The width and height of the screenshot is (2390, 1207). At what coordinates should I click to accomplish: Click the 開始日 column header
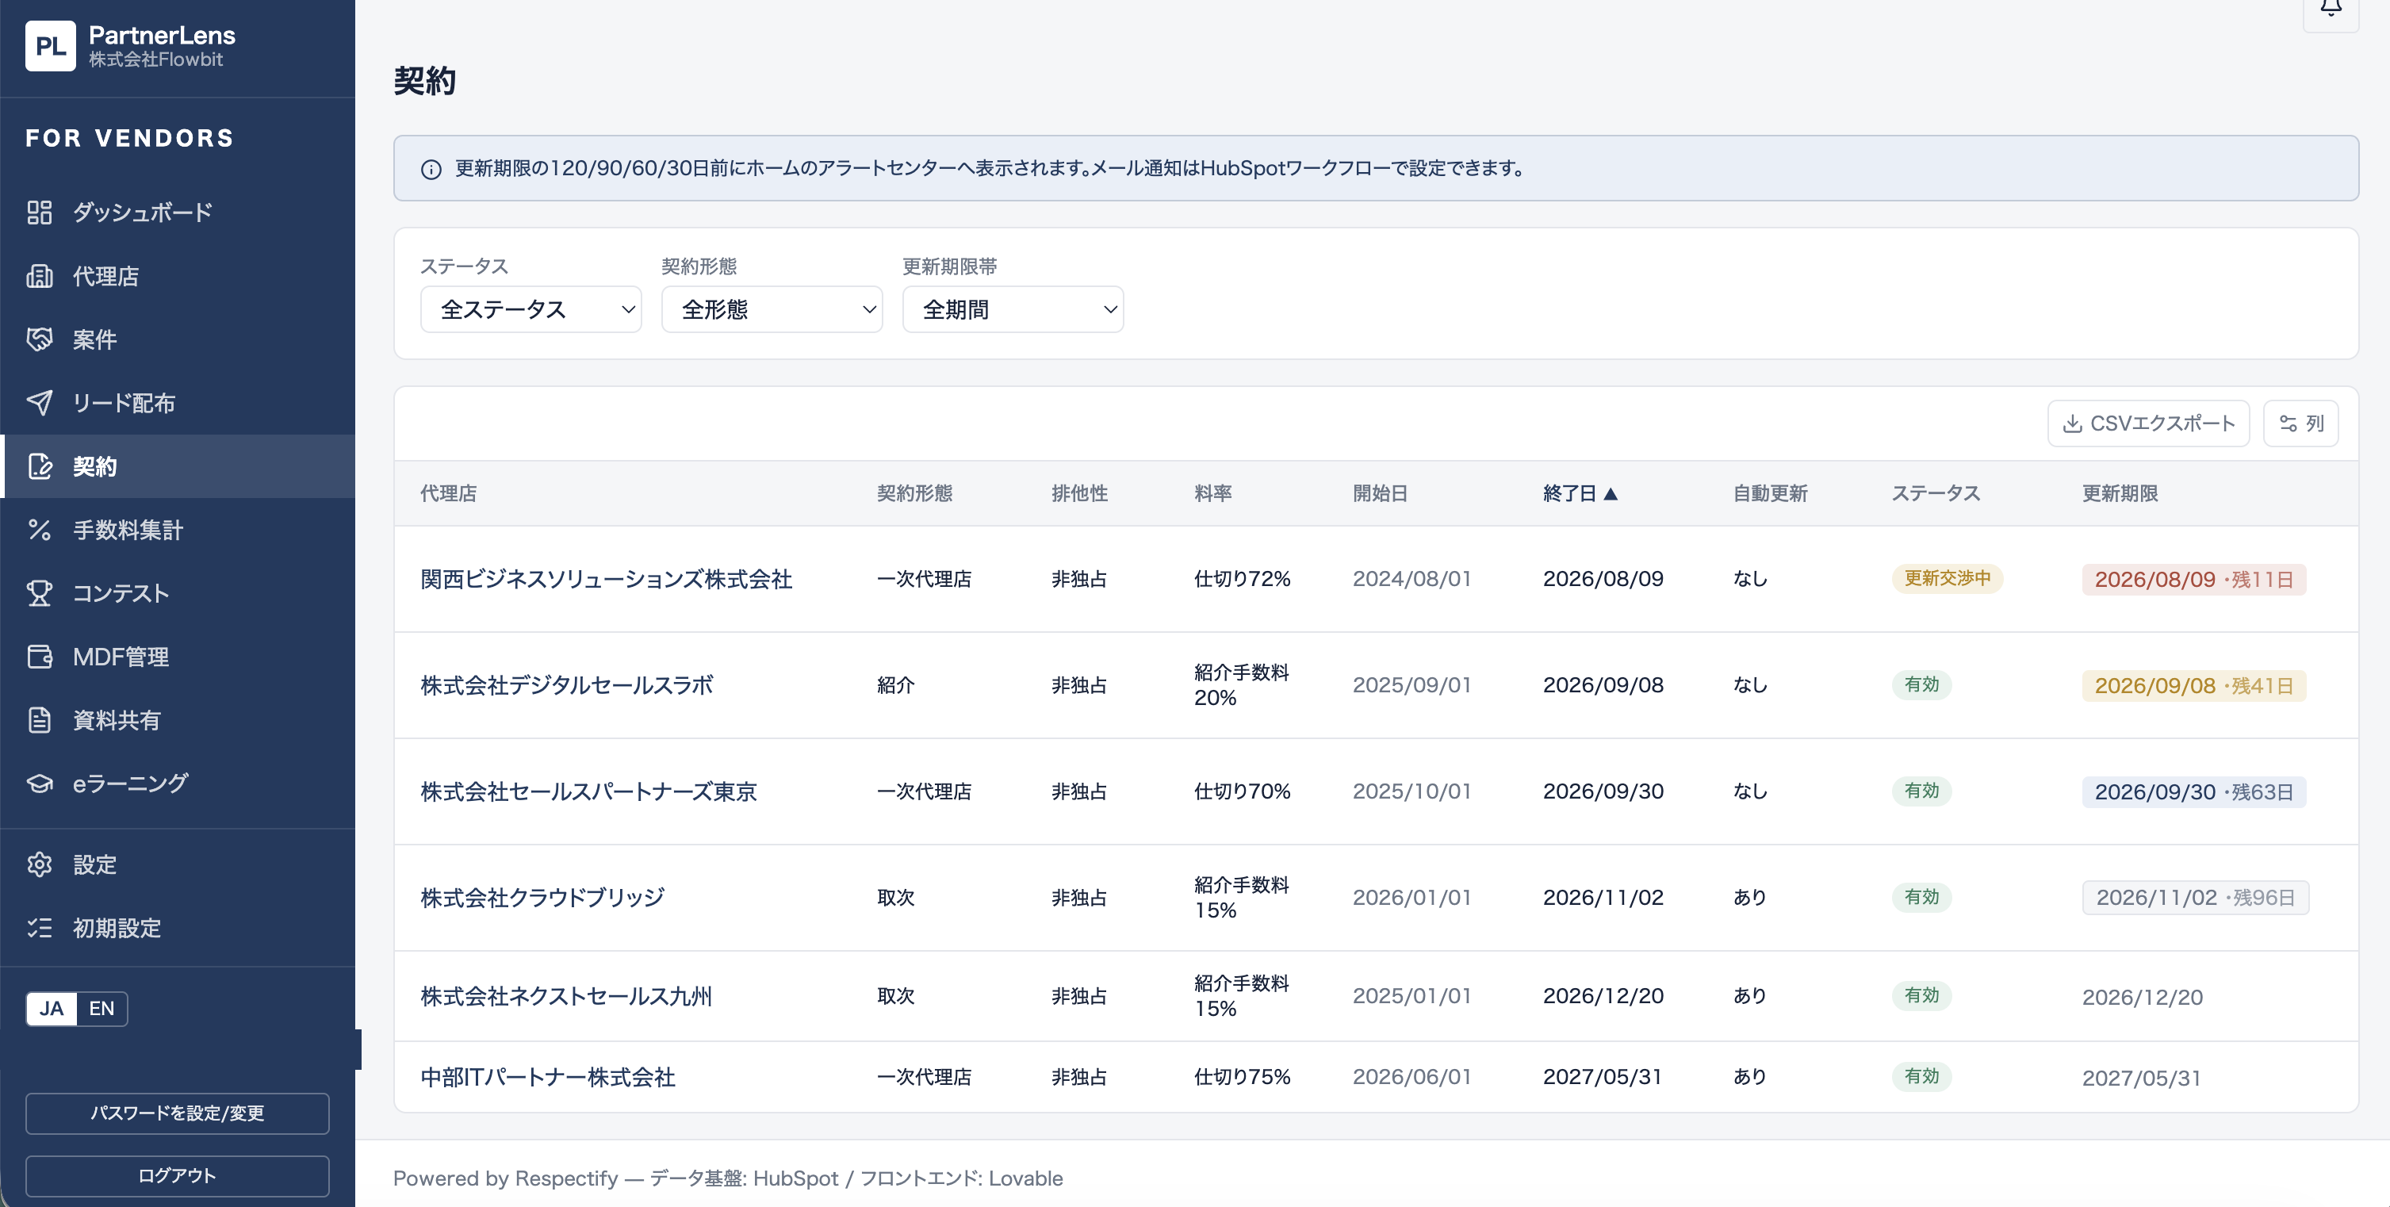(x=1380, y=493)
